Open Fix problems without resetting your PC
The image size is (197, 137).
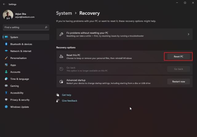[x=124, y=34]
